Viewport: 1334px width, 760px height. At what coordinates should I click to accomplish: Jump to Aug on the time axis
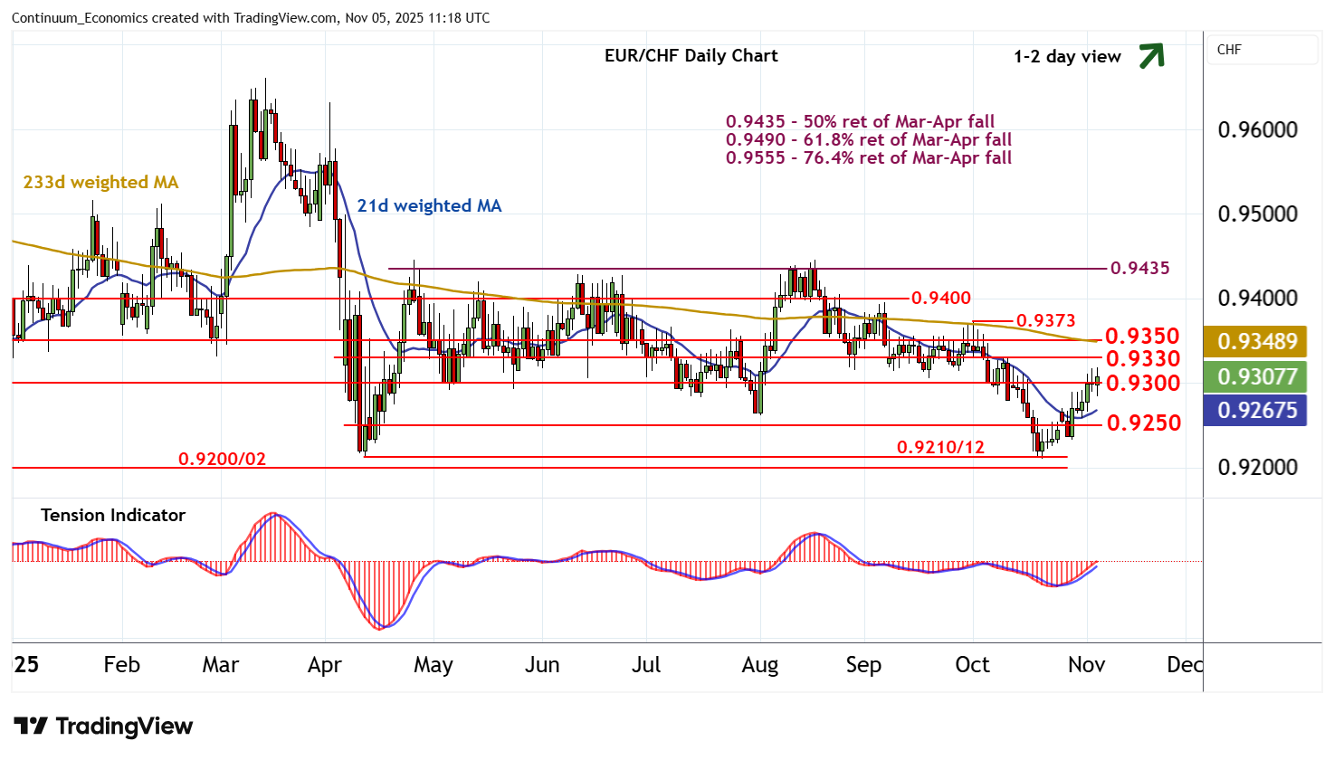tap(759, 665)
